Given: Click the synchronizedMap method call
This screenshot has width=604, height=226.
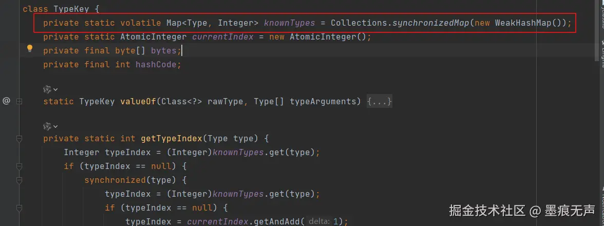Looking at the screenshot, I should (x=430, y=23).
